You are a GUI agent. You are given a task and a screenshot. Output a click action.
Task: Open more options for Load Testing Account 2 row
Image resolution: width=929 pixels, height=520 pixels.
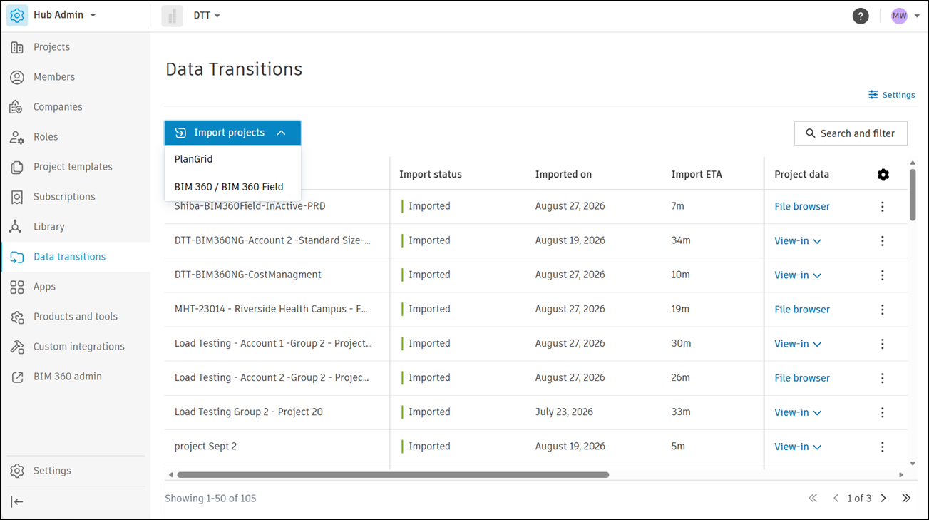(x=883, y=378)
